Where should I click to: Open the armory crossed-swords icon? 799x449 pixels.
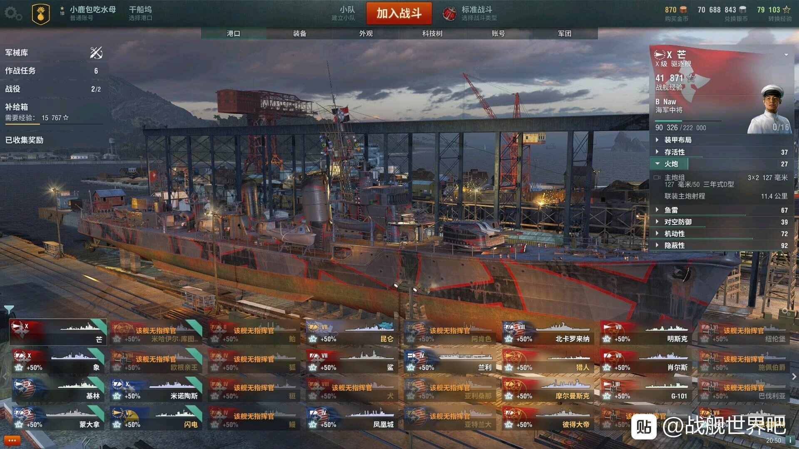[x=96, y=53]
